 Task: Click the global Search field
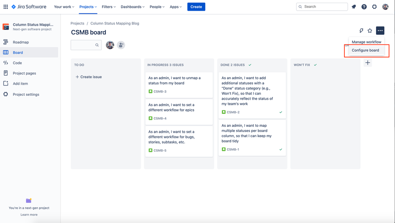[322, 7]
